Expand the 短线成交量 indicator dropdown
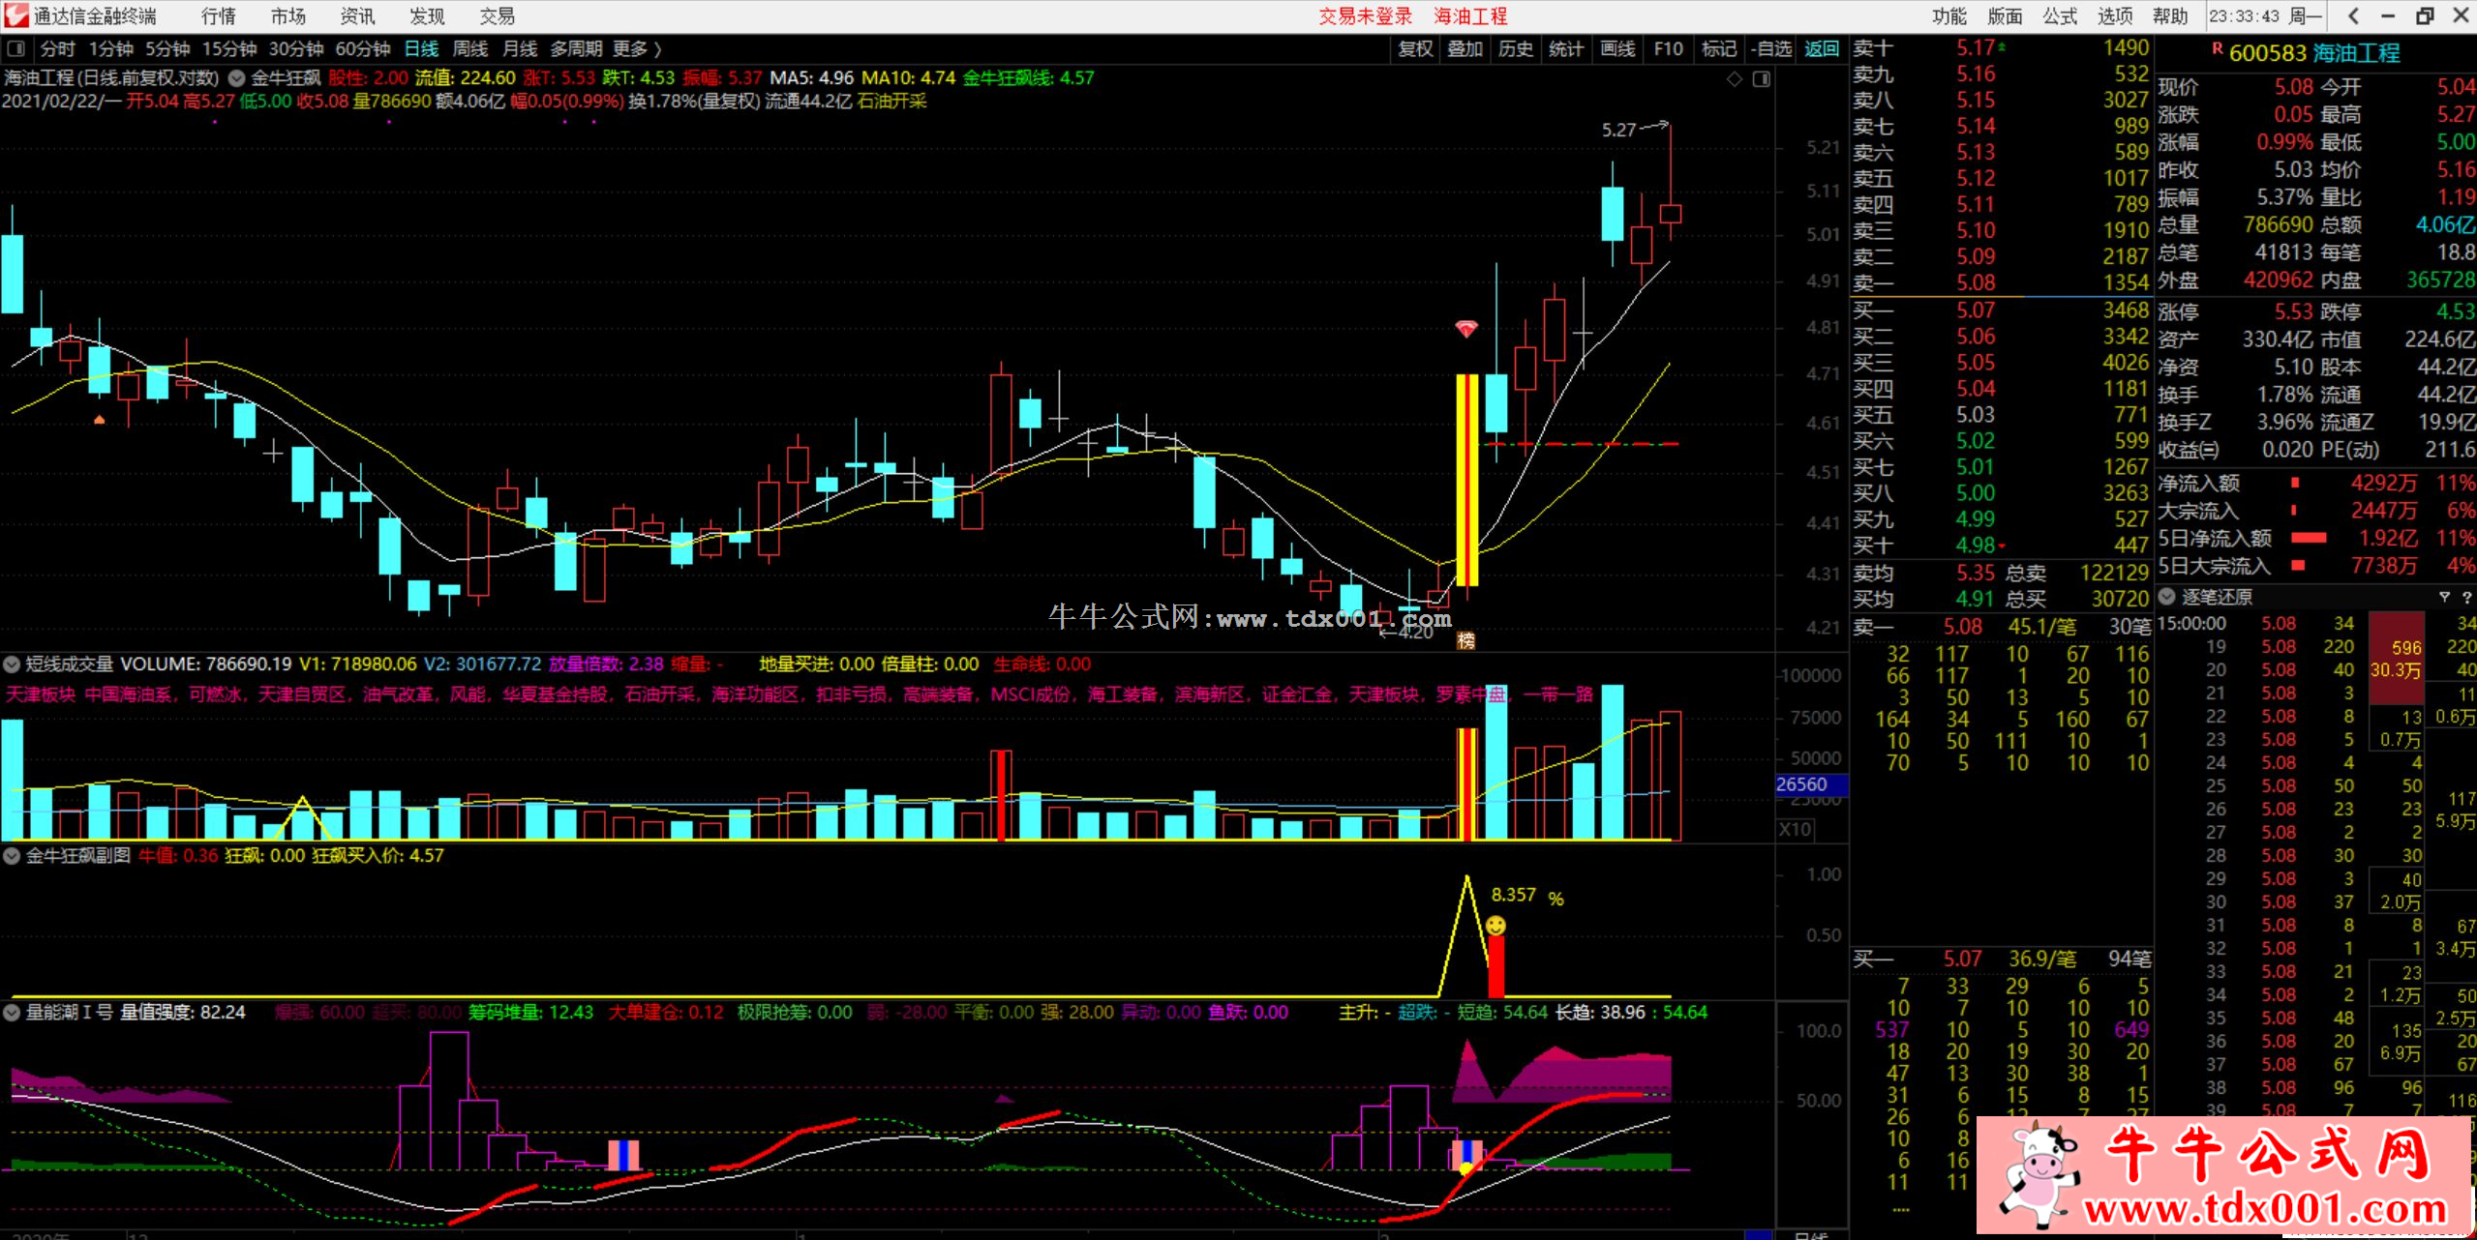Image resolution: width=2477 pixels, height=1240 pixels. point(12,664)
